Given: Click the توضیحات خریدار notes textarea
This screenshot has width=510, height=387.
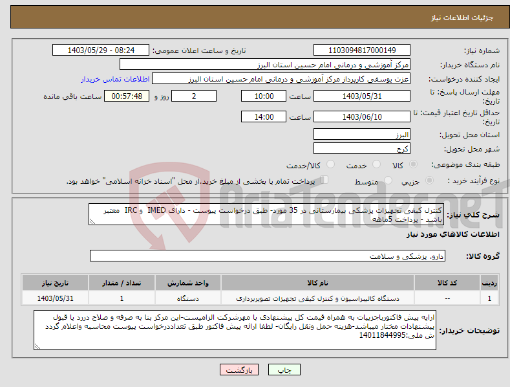Looking at the screenshot, I should pos(235,330).
